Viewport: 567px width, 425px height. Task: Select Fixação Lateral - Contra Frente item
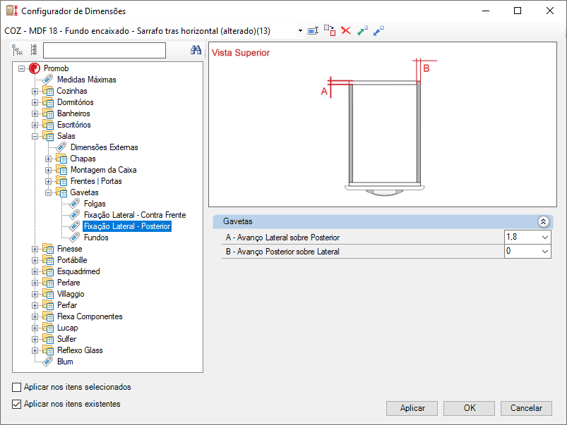(135, 215)
